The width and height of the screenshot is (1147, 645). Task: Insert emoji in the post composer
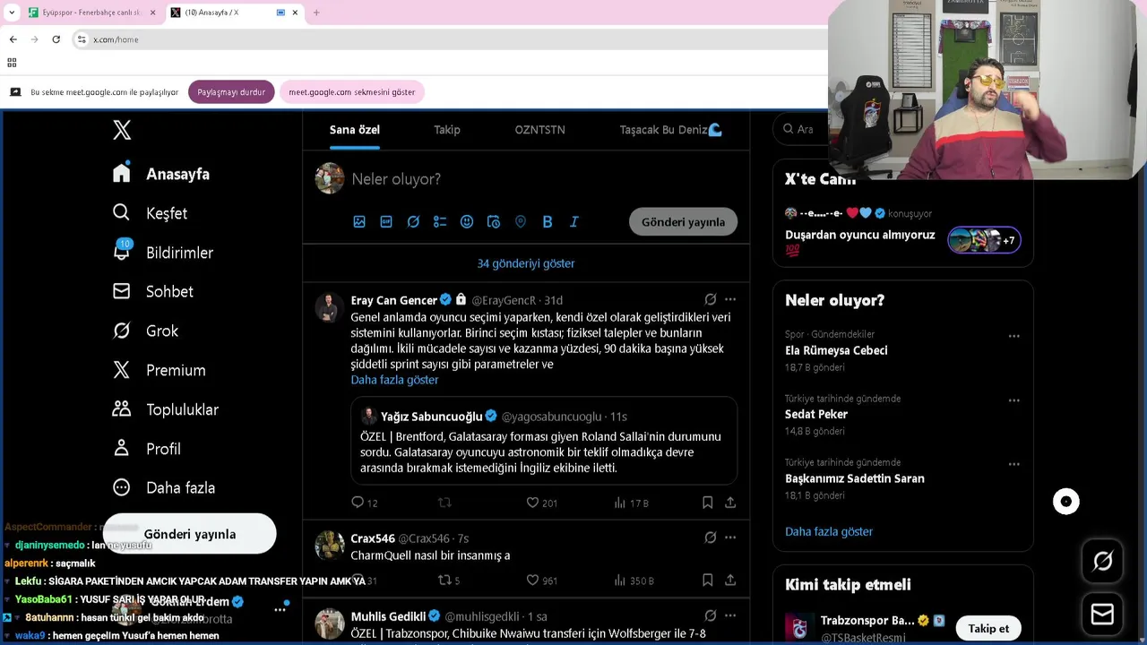[x=467, y=221]
